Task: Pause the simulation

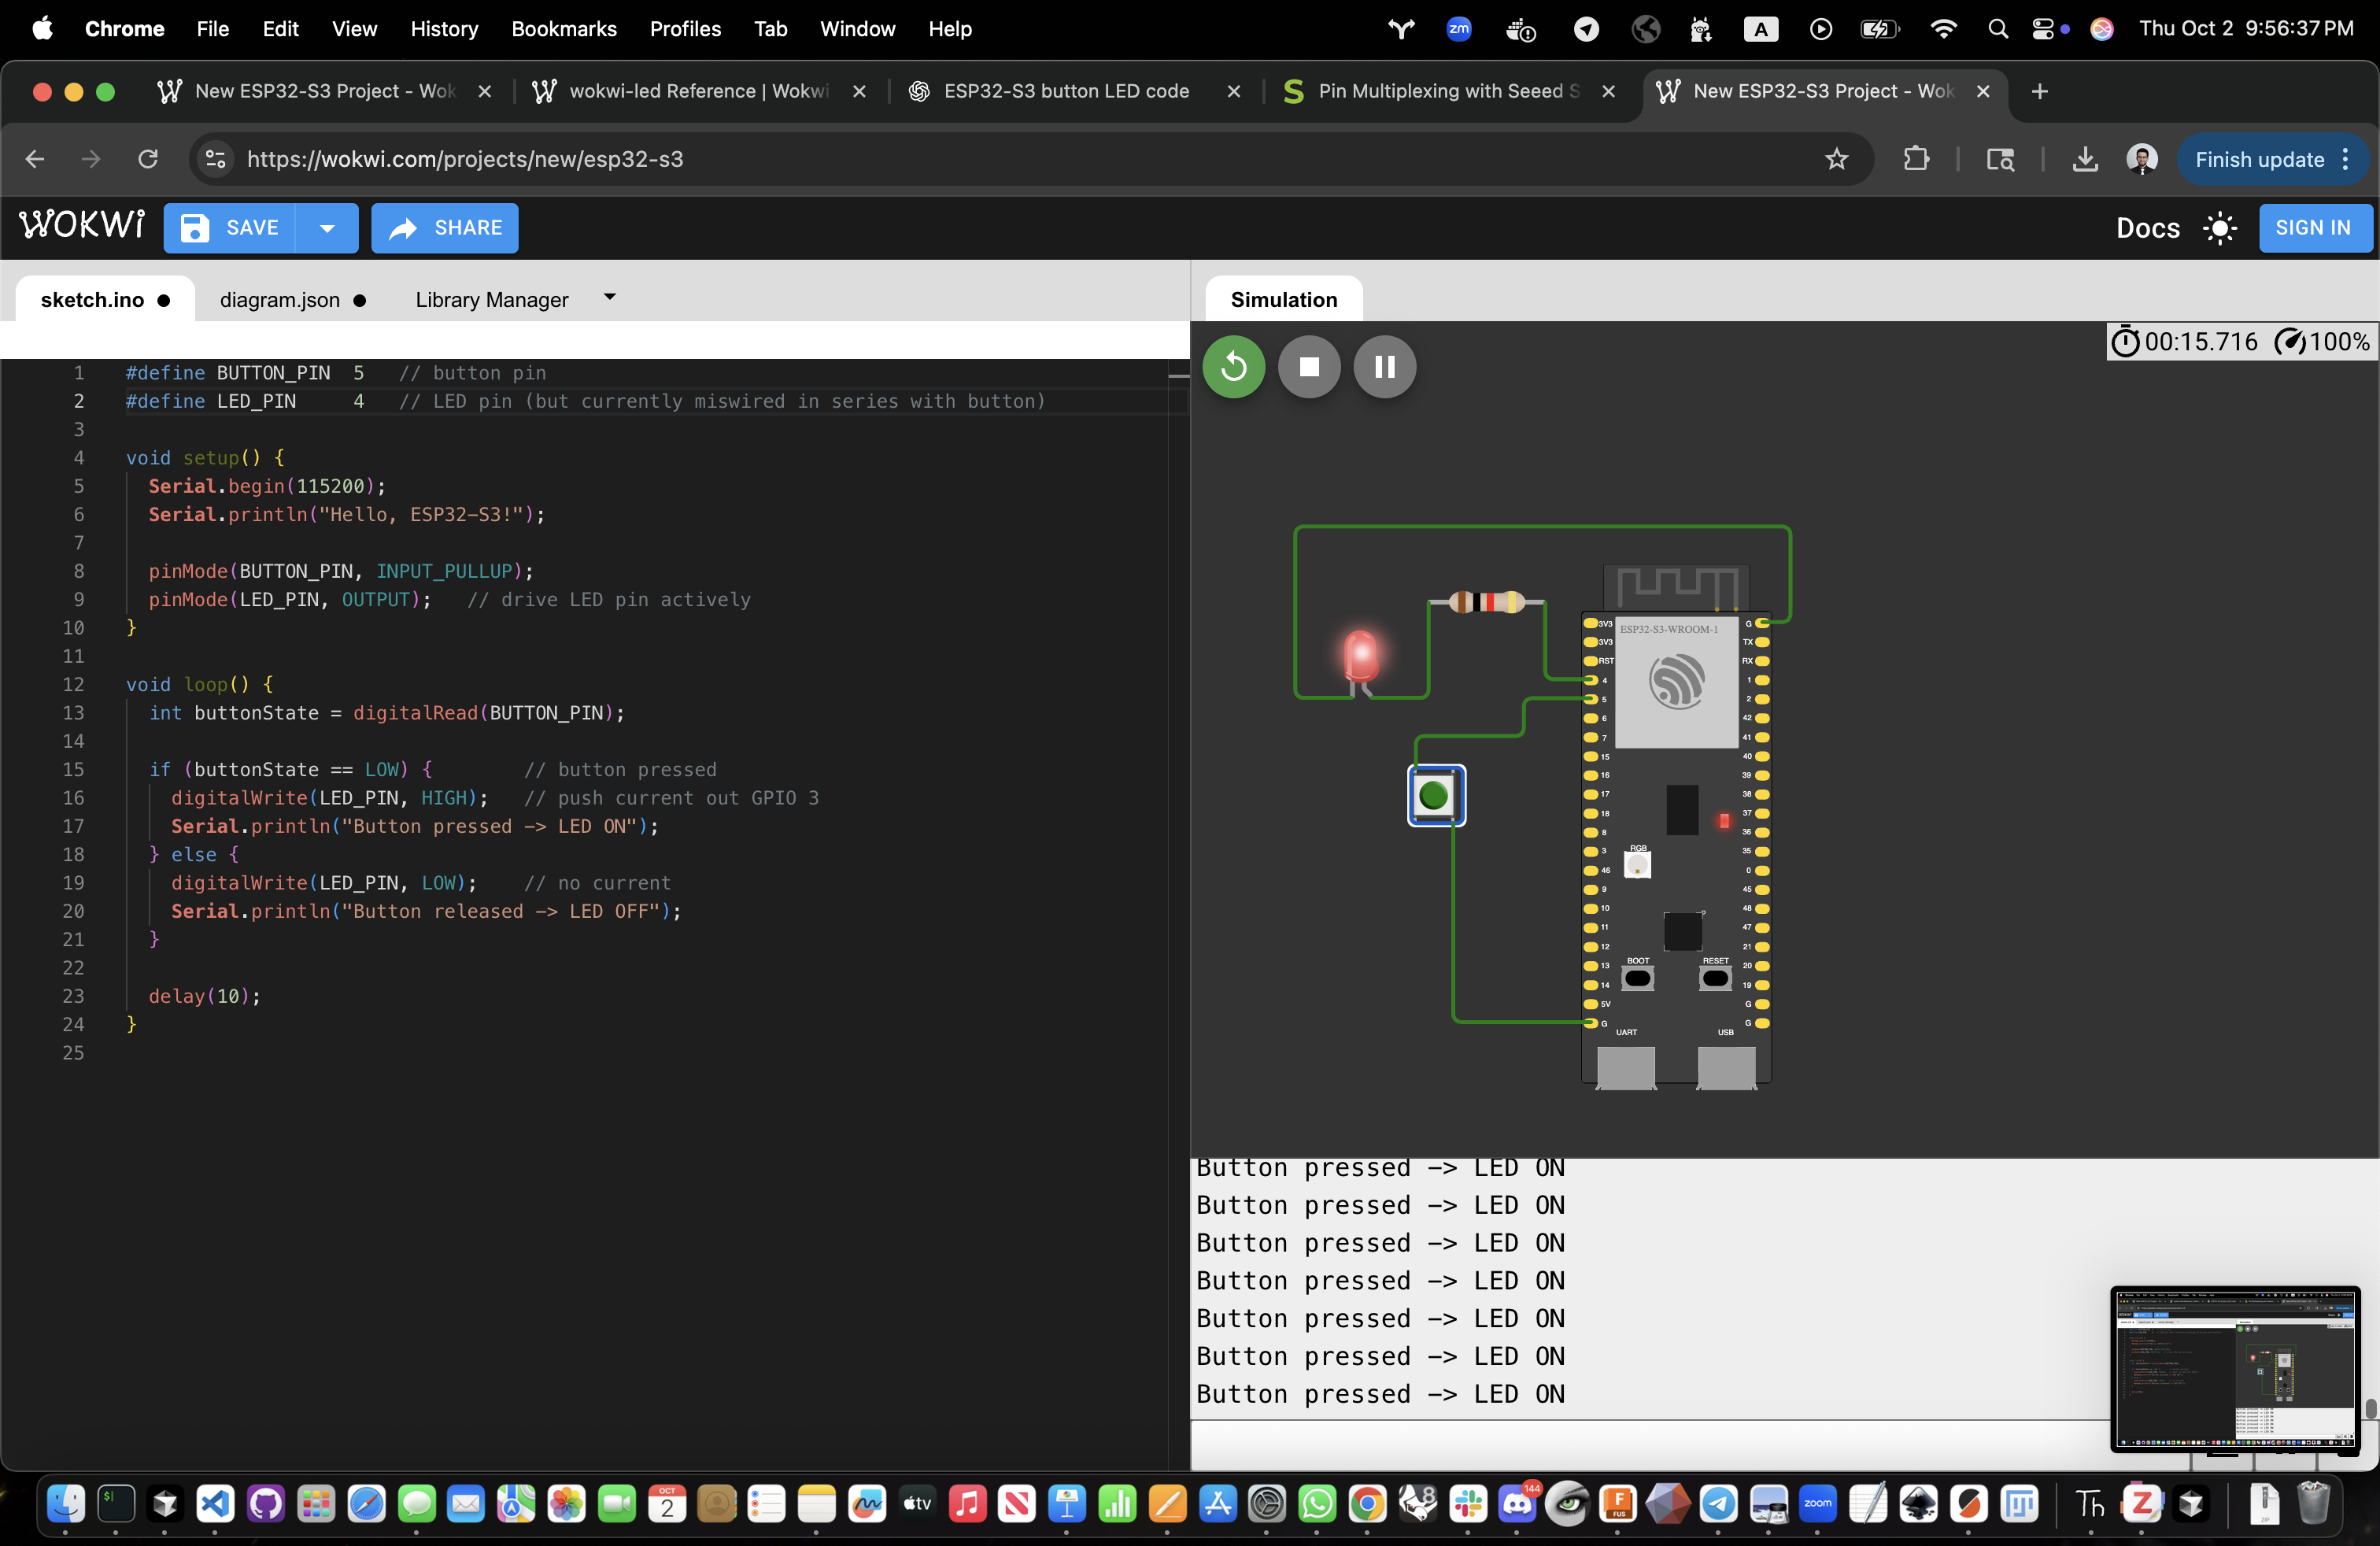Action: (1384, 367)
